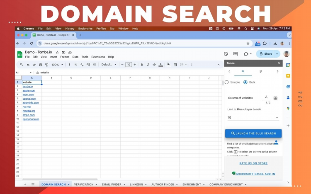Open the Format menu
The image size is (311, 194).
tap(65, 57)
